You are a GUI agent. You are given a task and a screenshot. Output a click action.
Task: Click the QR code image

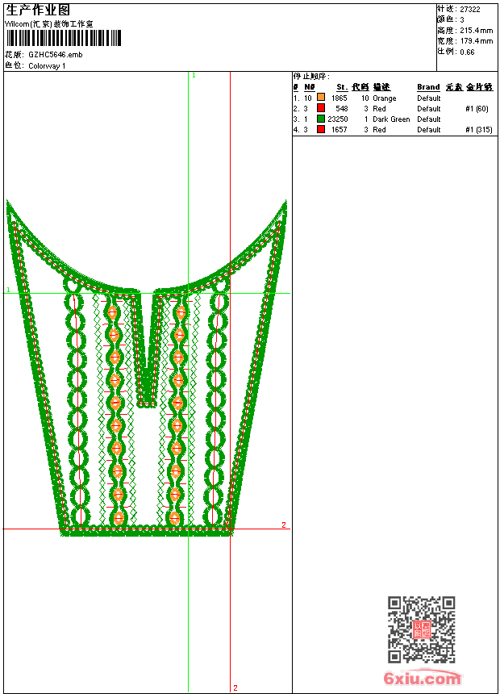click(x=421, y=629)
